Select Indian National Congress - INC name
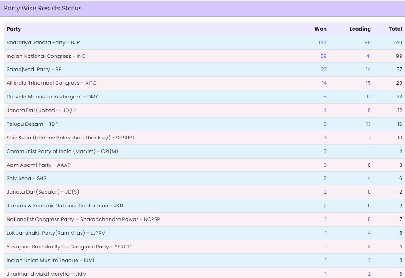This screenshot has width=405, height=278. click(x=46, y=56)
